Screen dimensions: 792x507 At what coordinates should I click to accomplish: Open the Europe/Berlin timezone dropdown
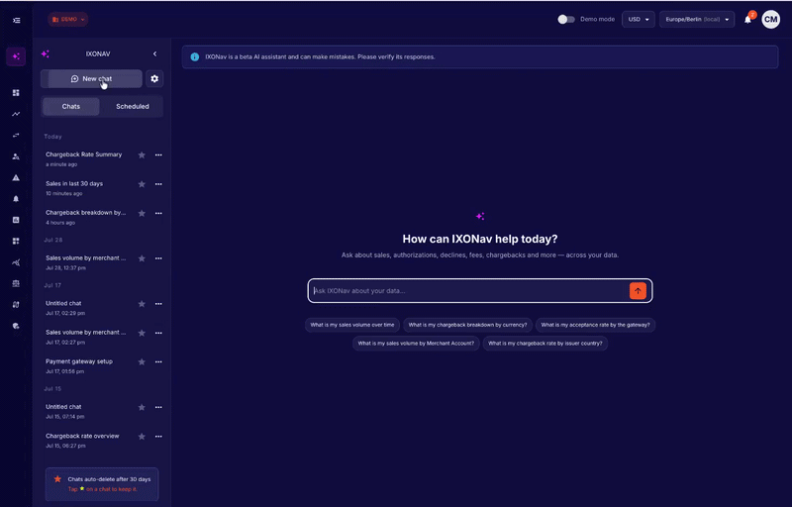[x=697, y=19]
